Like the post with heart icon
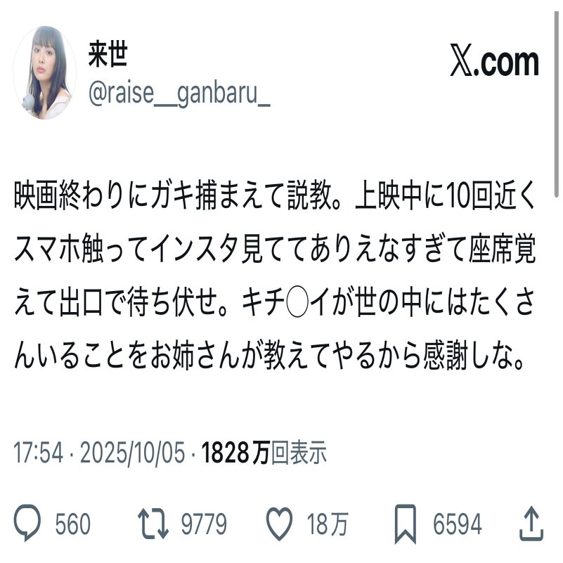 click(279, 524)
